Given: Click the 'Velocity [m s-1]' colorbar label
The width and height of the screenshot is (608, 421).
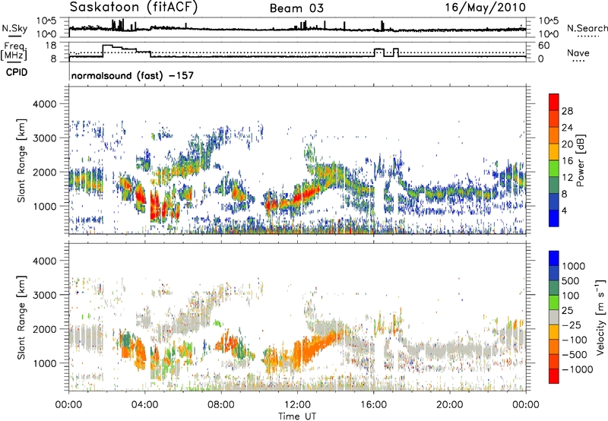Looking at the screenshot, I should (x=600, y=317).
